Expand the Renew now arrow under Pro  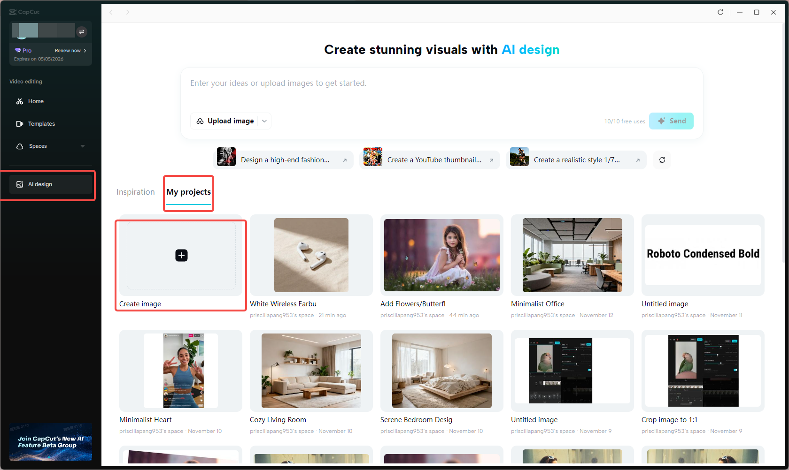[x=86, y=50]
